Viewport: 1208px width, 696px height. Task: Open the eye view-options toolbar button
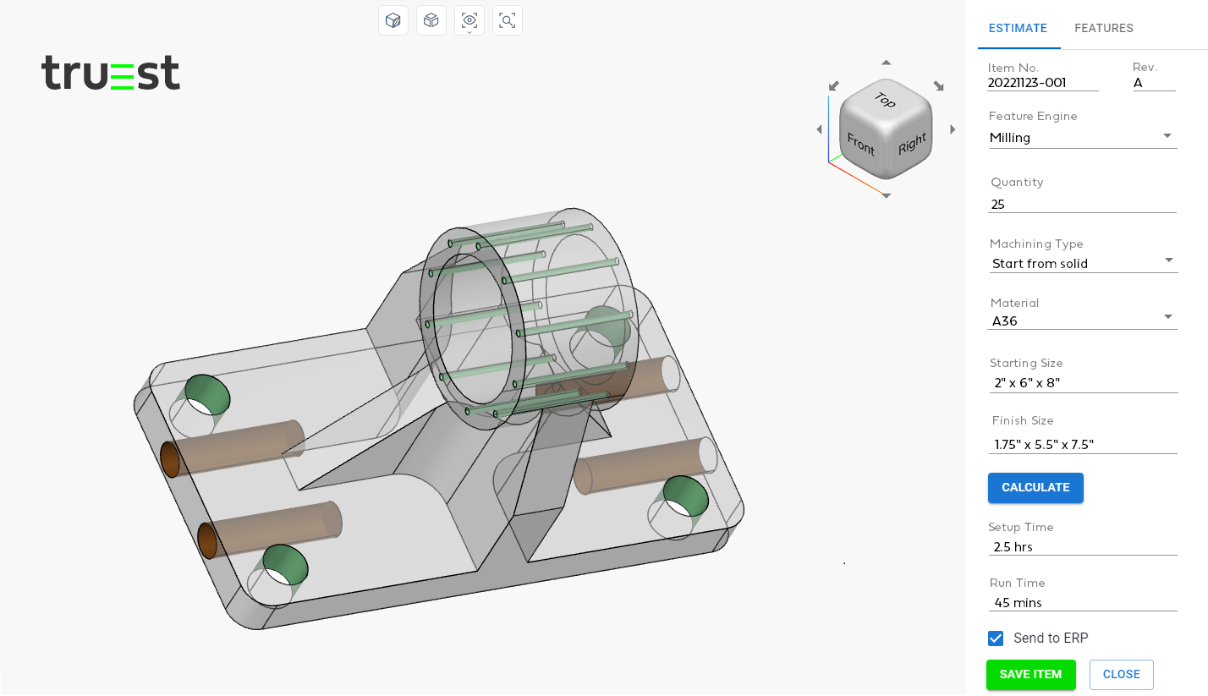tap(469, 20)
